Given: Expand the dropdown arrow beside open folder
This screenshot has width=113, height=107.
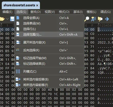Looking at the screenshot, I should click(x=7, y=19).
